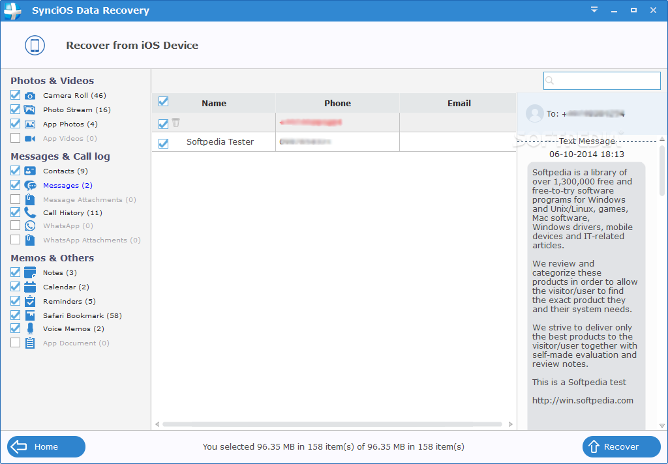The width and height of the screenshot is (668, 464).
Task: Click the Photo Stream picture icon
Action: click(30, 110)
